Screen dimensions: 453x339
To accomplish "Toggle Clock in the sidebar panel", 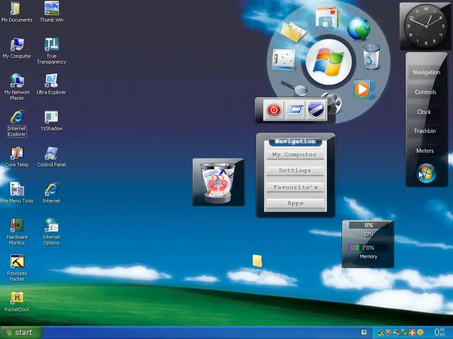I will [x=424, y=112].
